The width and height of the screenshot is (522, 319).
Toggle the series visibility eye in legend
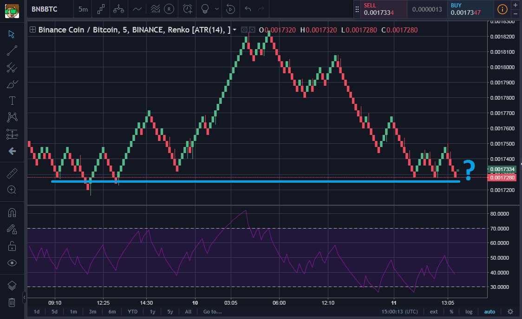(x=244, y=30)
